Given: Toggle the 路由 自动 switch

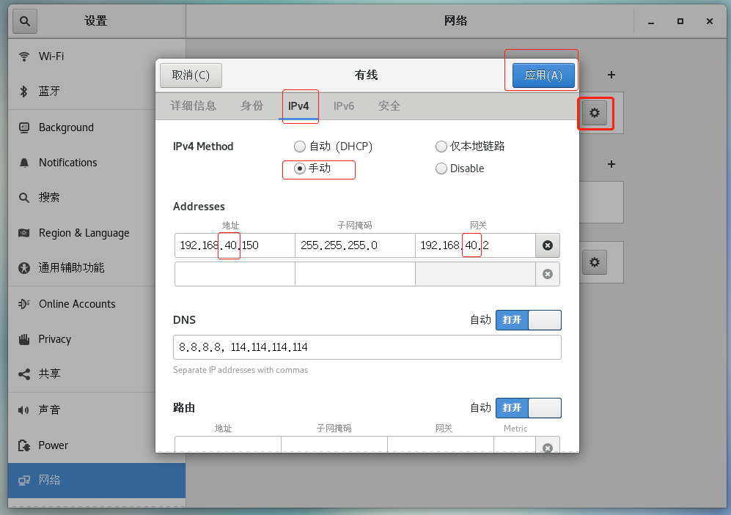Looking at the screenshot, I should pos(528,408).
